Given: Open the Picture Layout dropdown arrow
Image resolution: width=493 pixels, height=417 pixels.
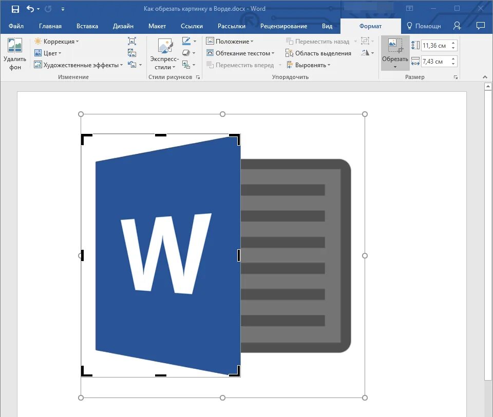Looking at the screenshot, I should coord(194,65).
